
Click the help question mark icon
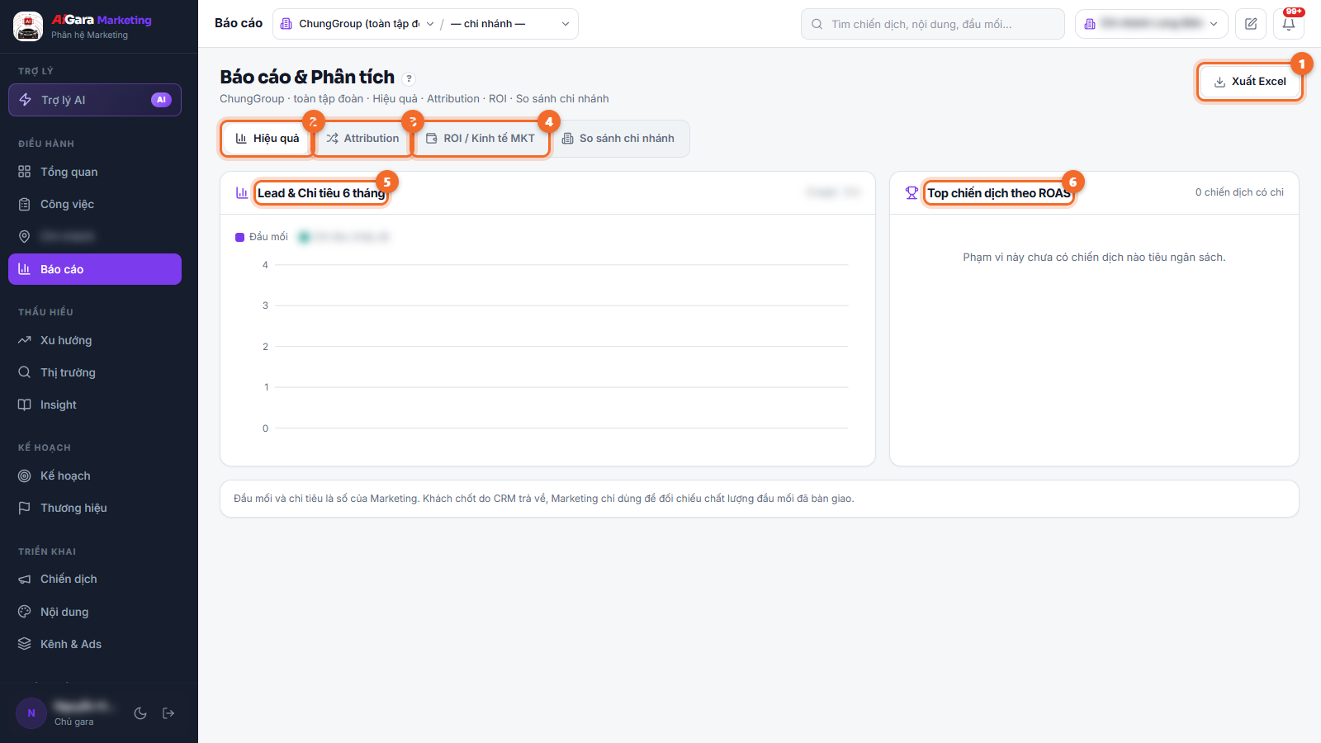coord(409,78)
